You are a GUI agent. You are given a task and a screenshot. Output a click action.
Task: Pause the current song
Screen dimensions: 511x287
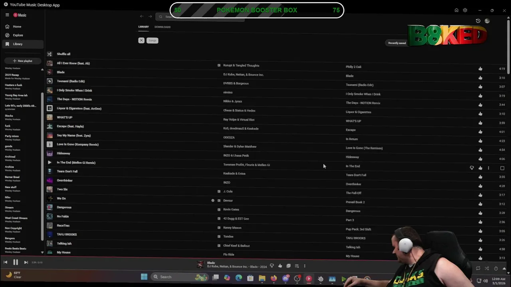point(16,262)
